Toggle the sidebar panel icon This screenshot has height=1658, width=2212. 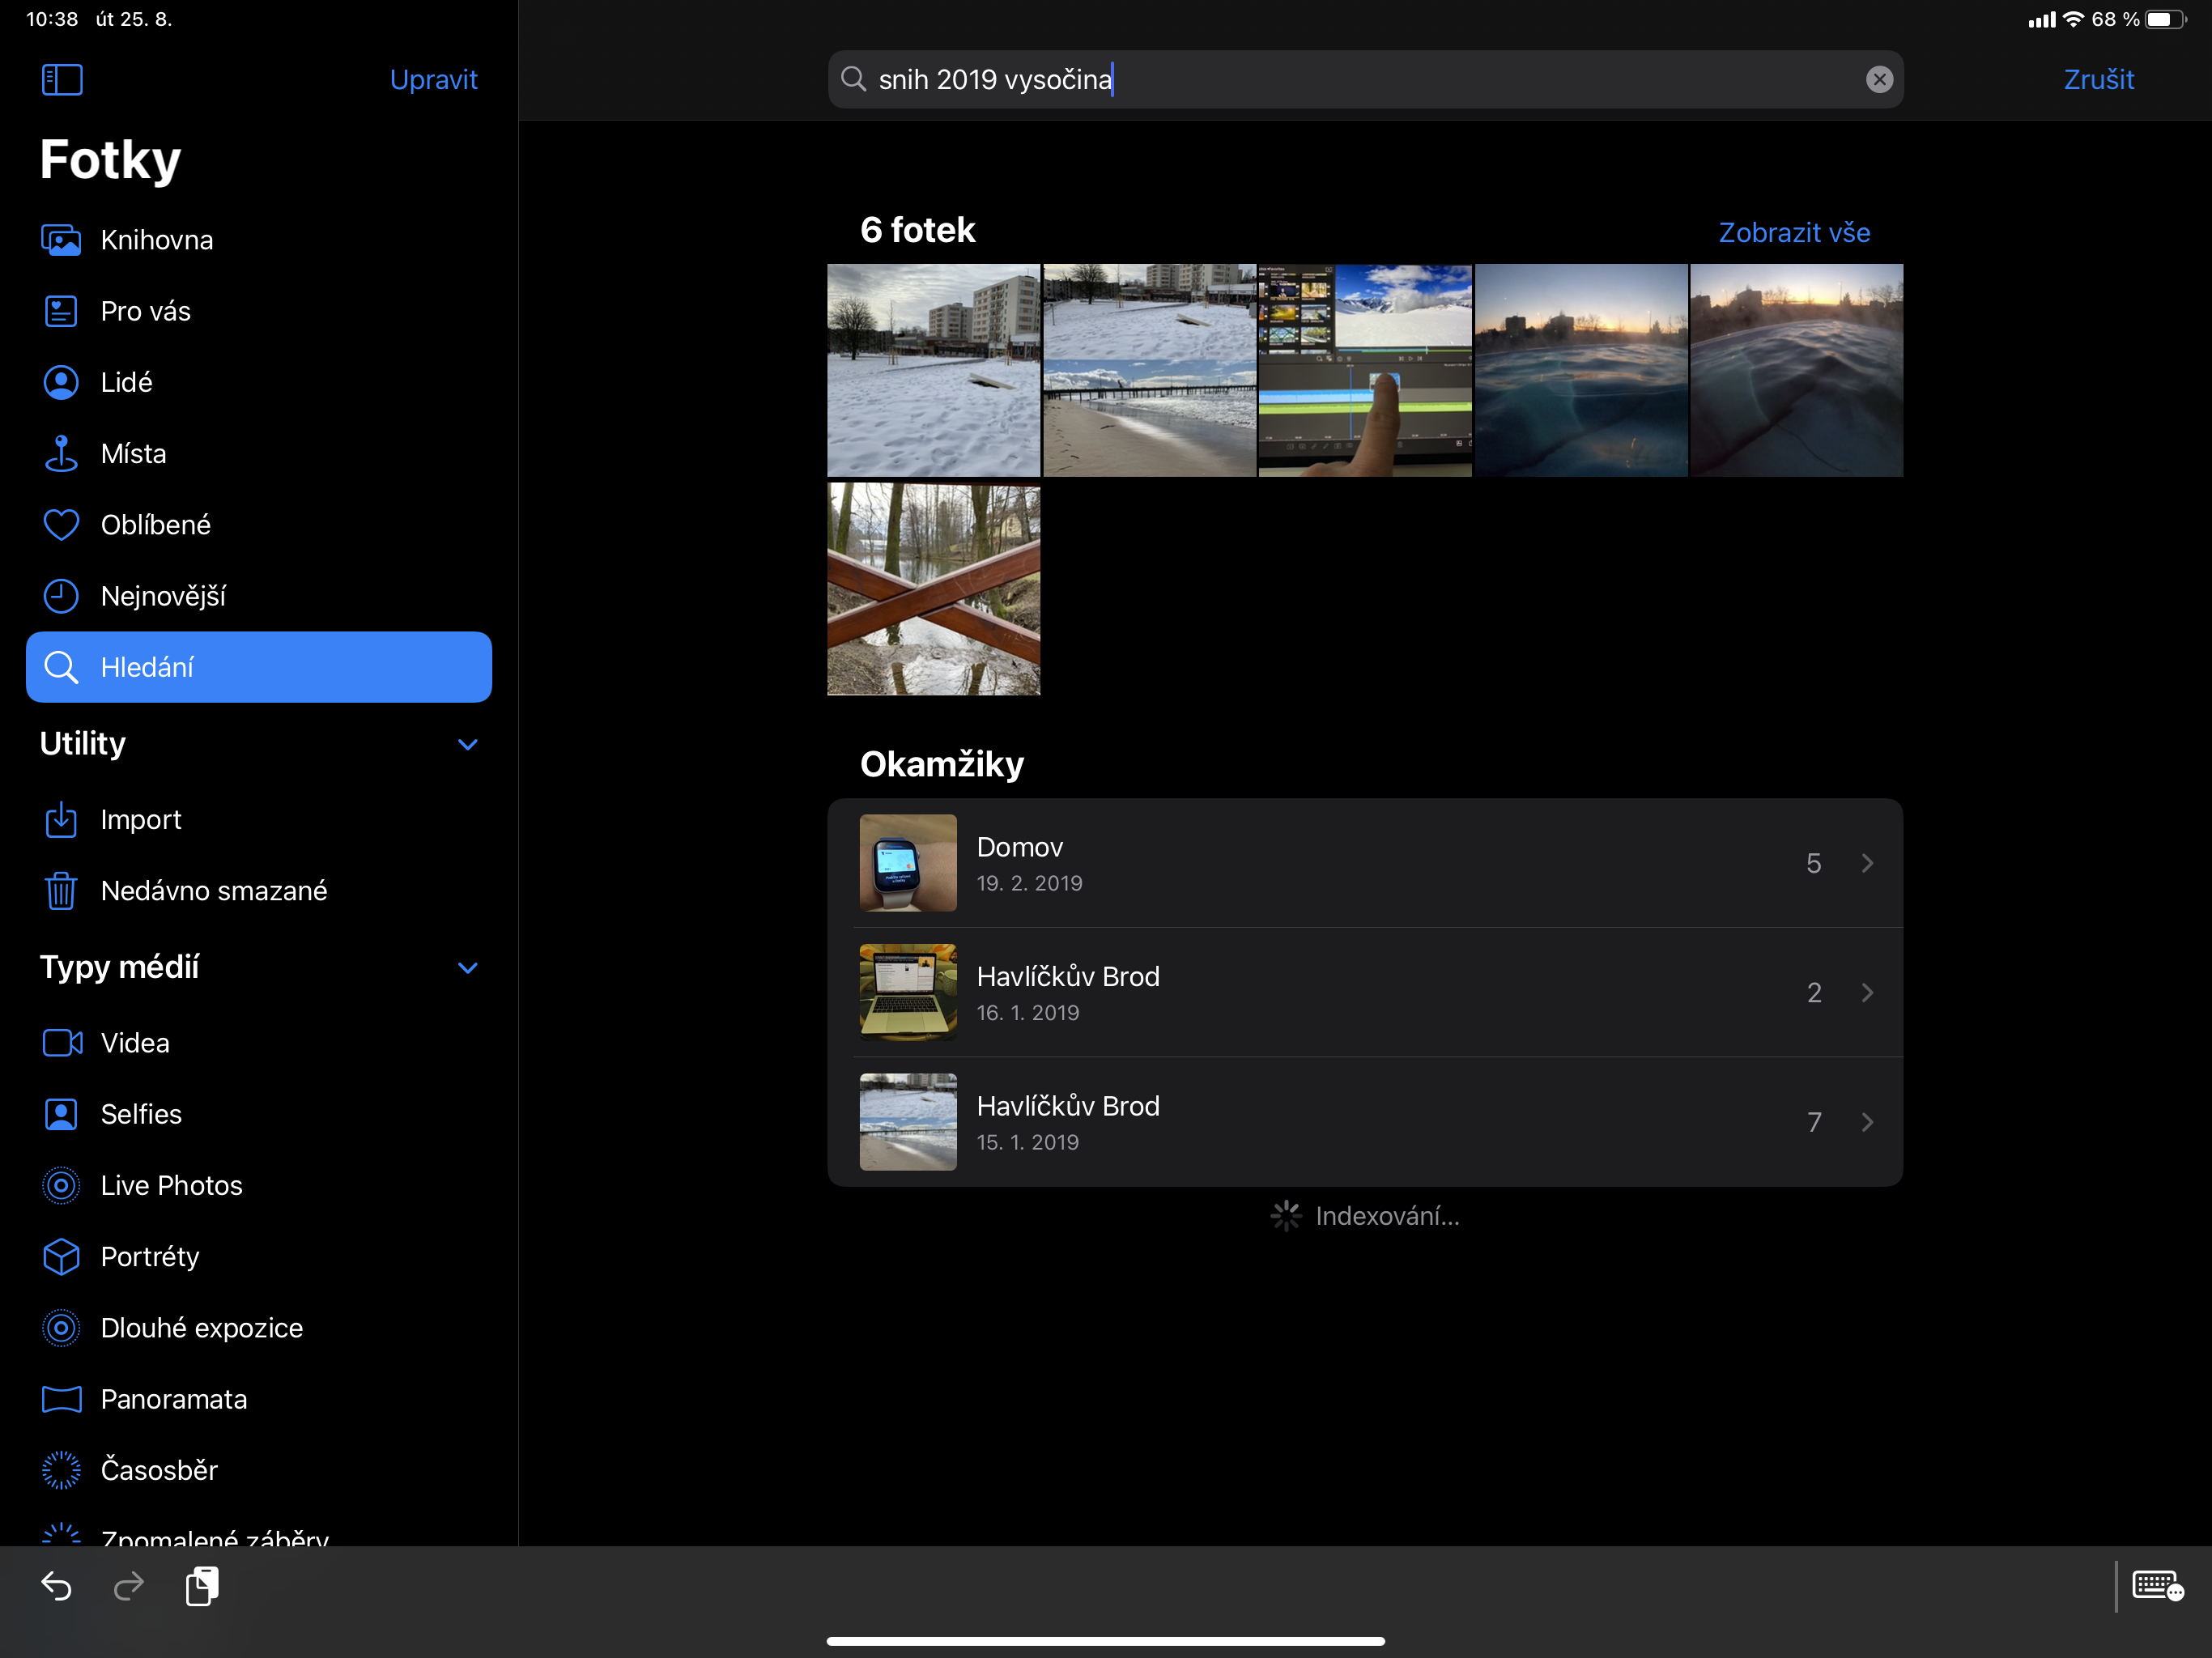(x=62, y=80)
